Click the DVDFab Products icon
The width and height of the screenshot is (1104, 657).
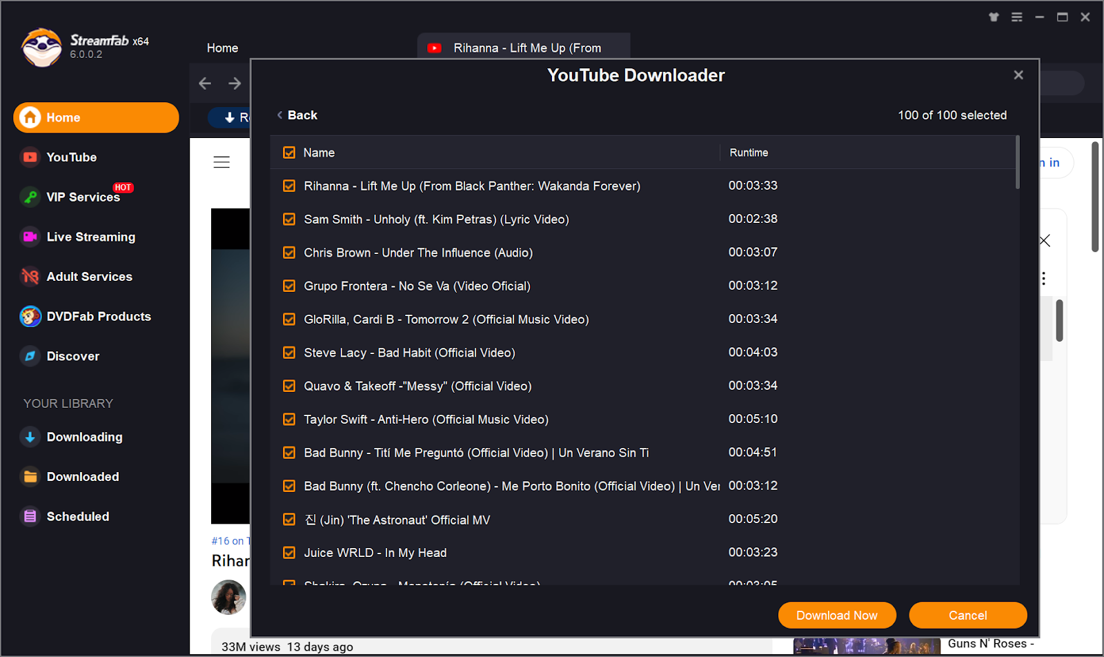(x=30, y=317)
